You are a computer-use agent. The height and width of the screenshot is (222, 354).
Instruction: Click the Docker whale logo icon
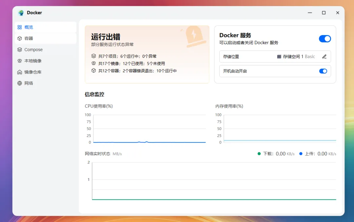click(21, 13)
